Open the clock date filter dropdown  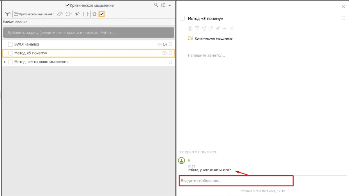pos(69,14)
